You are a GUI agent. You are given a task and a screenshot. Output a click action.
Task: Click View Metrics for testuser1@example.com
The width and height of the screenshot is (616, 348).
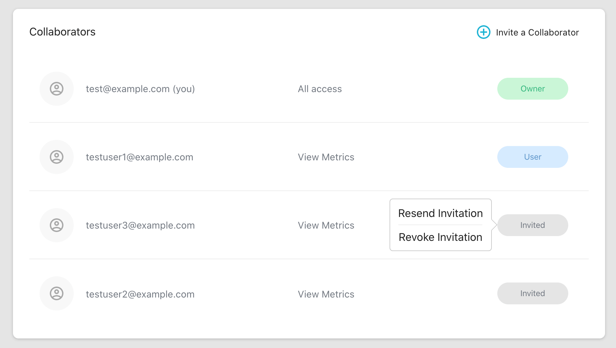coord(326,157)
